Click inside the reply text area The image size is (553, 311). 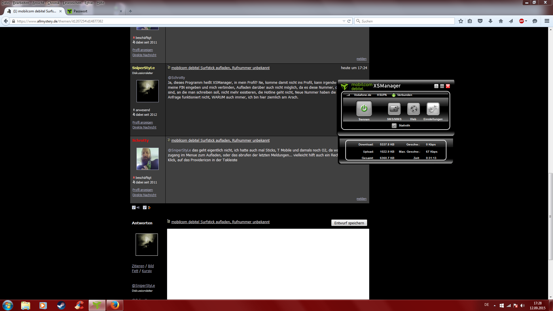(x=268, y=263)
